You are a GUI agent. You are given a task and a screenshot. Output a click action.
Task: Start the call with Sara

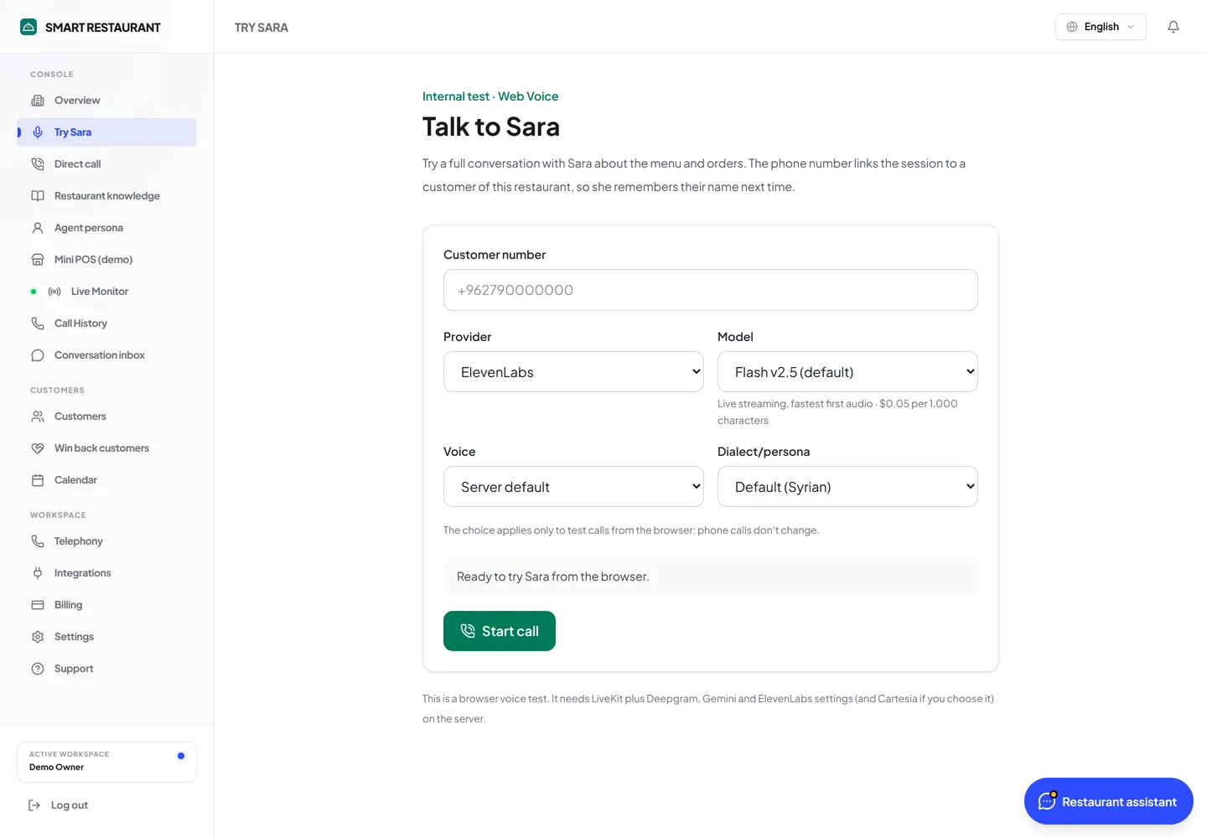(500, 631)
